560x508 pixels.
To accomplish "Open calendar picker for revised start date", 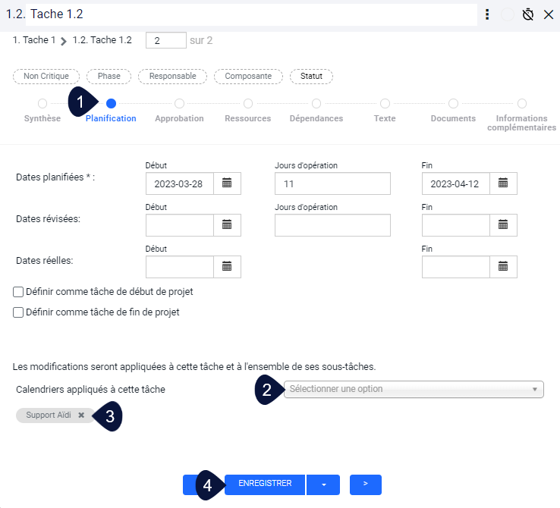I will [x=227, y=225].
